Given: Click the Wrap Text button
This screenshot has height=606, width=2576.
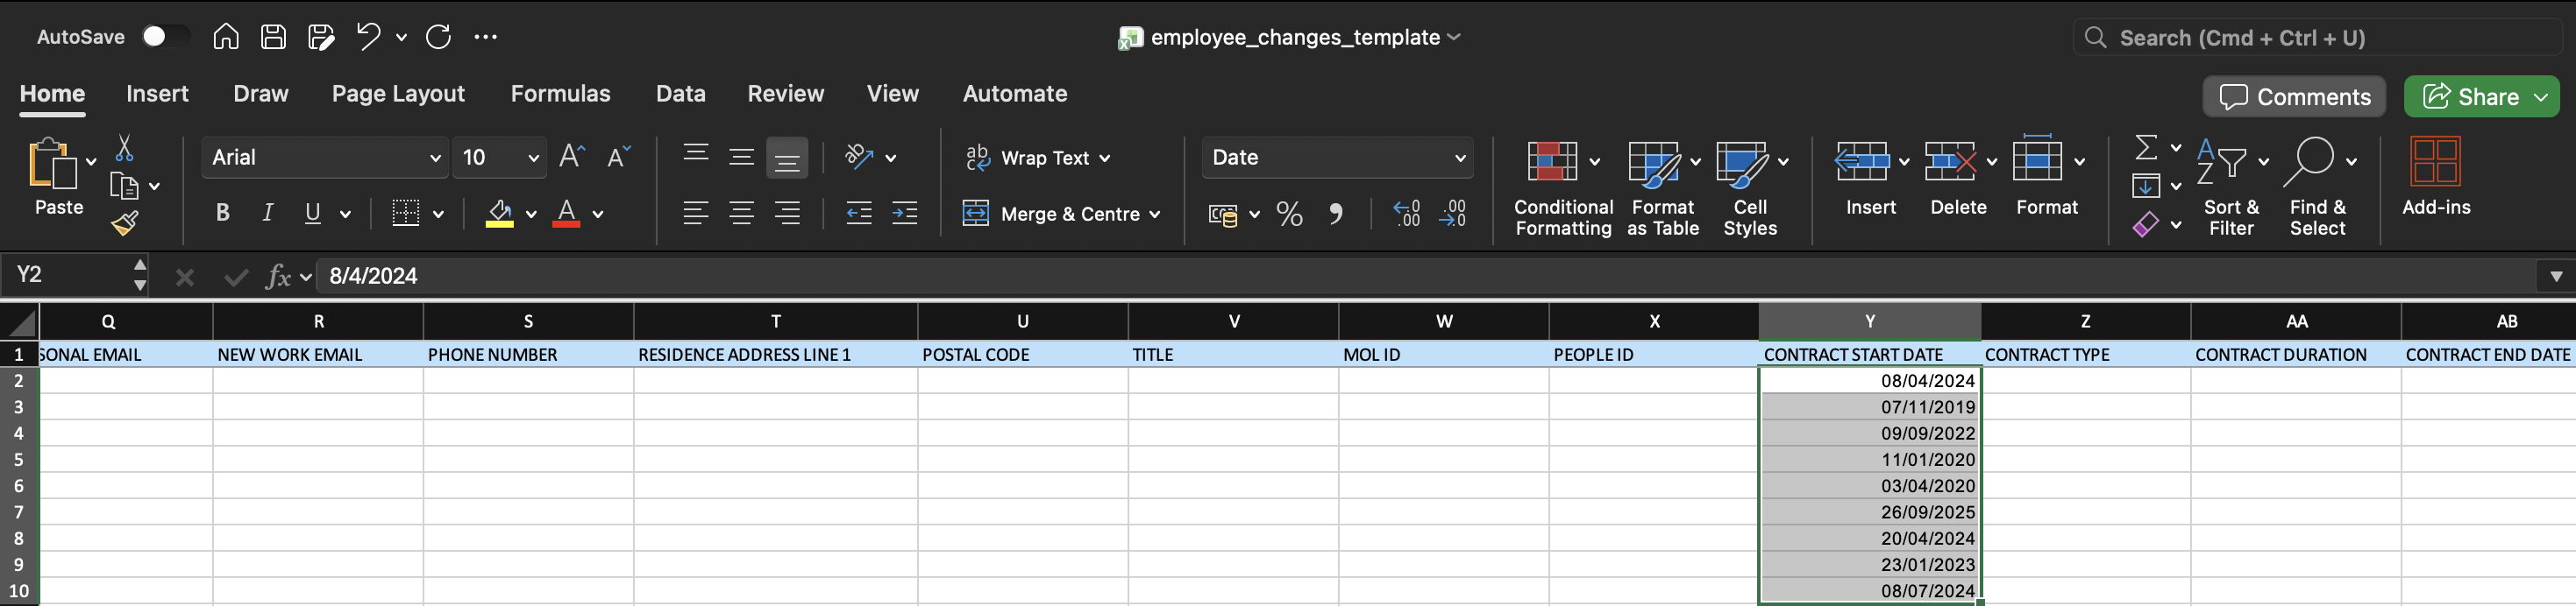Looking at the screenshot, I should coord(1038,158).
